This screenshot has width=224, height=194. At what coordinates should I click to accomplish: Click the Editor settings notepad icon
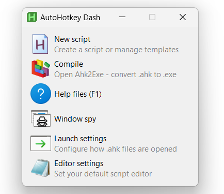[x=41, y=168]
